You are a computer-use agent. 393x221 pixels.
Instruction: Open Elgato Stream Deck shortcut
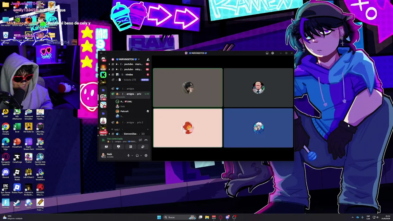click(29, 144)
